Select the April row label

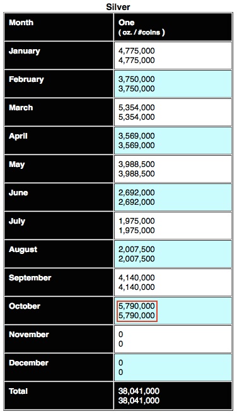click(x=59, y=141)
